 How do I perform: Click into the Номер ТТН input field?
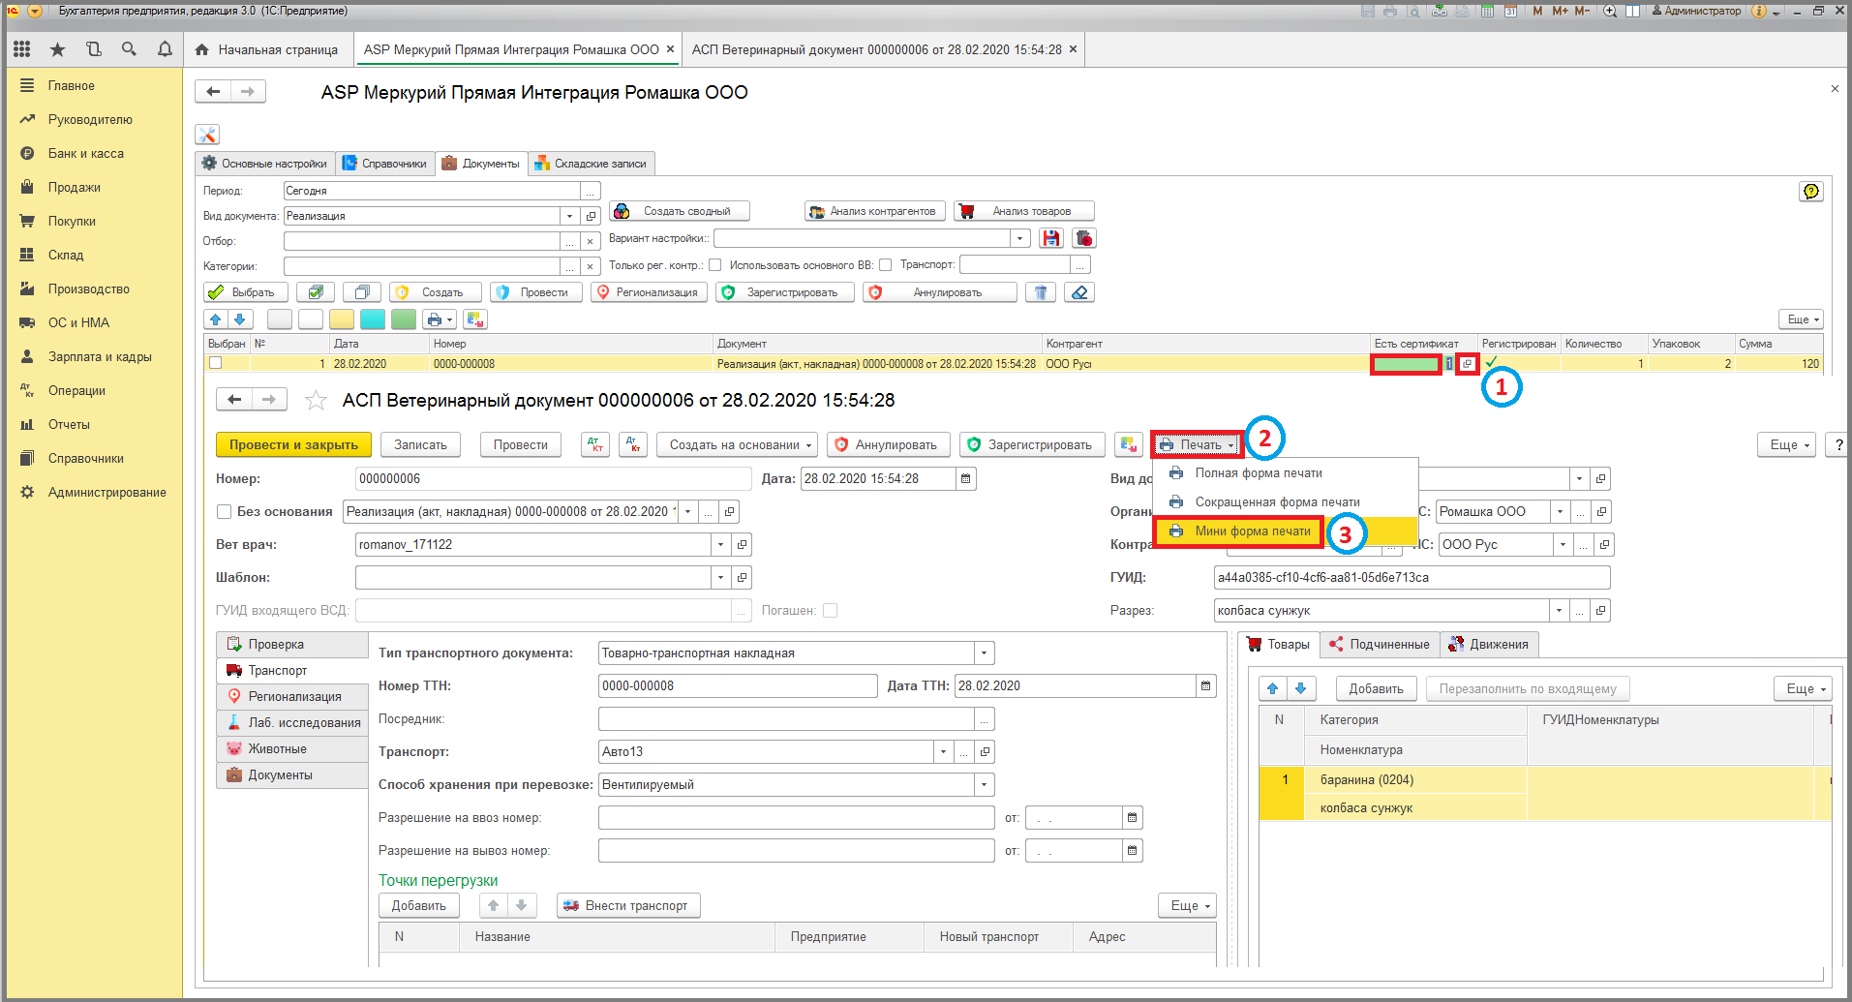[738, 686]
